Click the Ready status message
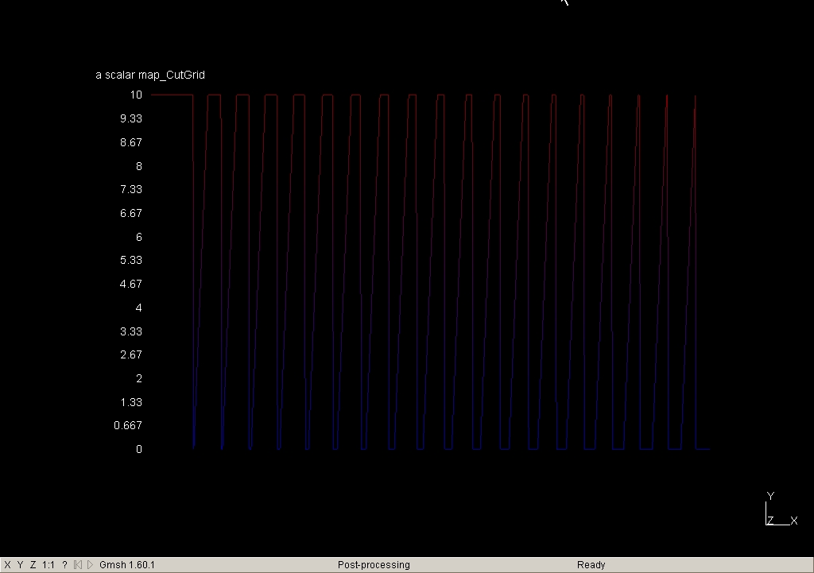The height and width of the screenshot is (573, 814). point(591,565)
